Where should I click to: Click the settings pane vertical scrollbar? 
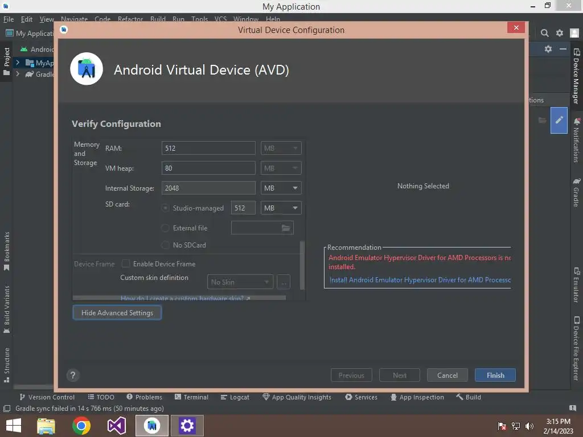302,265
